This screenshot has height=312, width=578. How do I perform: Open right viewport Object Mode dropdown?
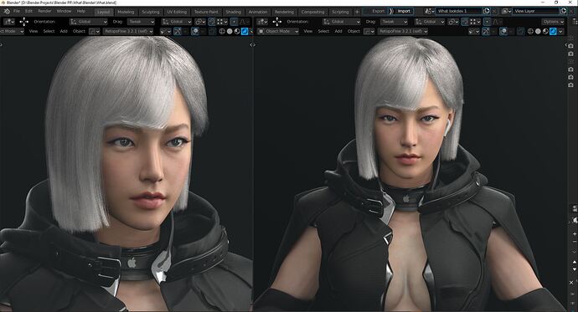click(x=278, y=31)
